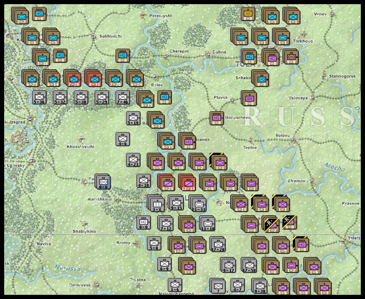Select the gray infantry unit marked 9=15

point(177,203)
